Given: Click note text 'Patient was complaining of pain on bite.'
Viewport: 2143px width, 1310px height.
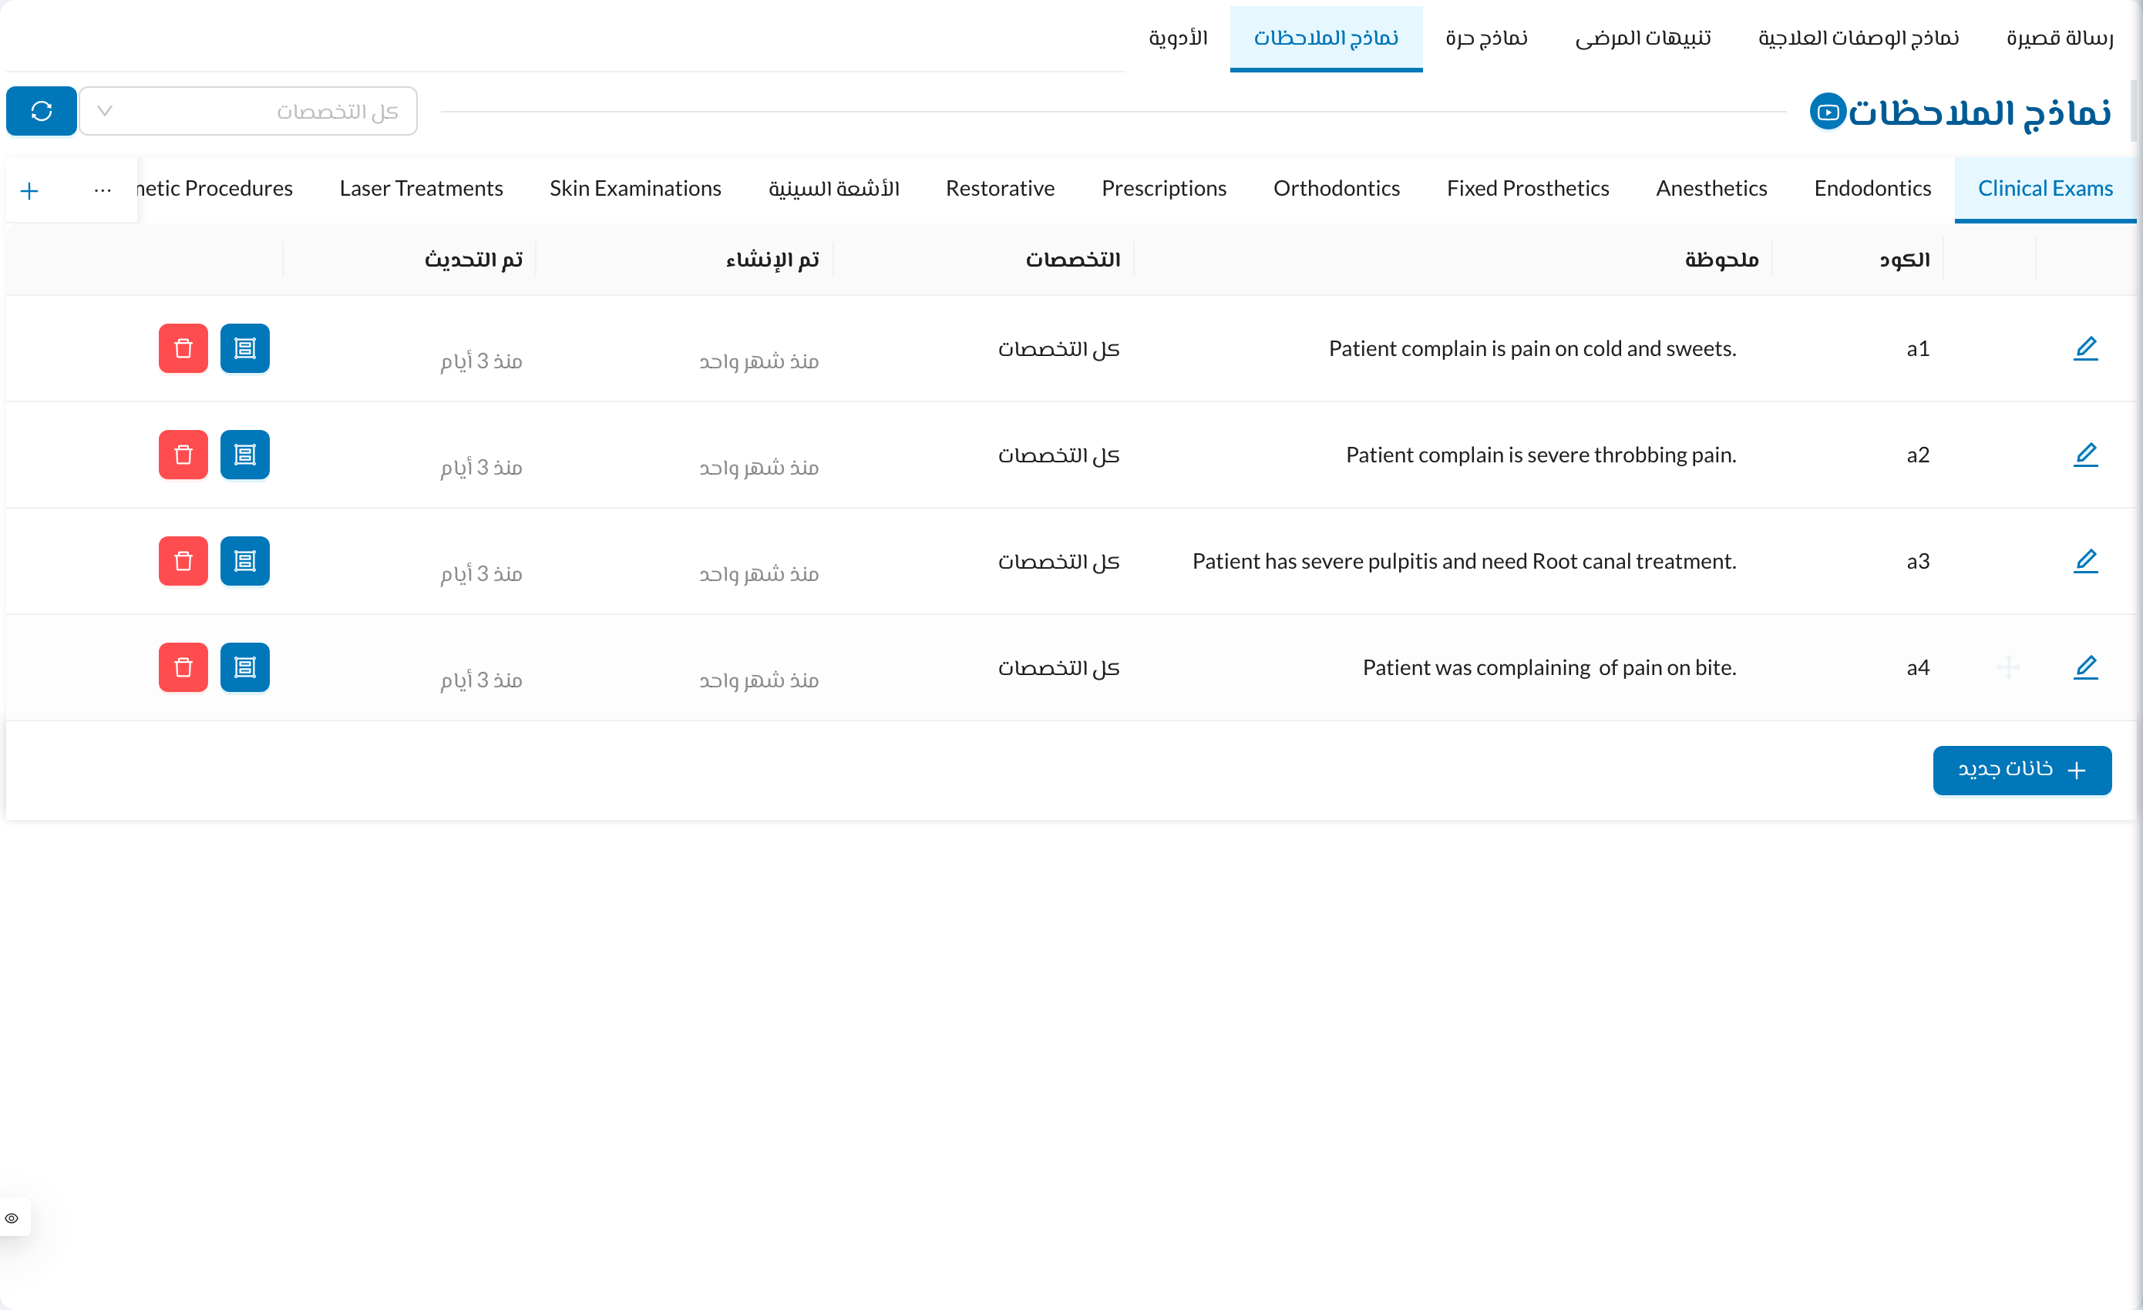Looking at the screenshot, I should coord(1549,667).
